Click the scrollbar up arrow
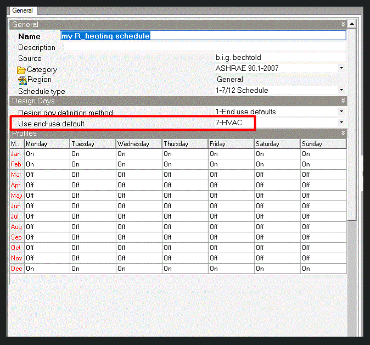Screen dimensions: 370x345 (x=352, y=24)
